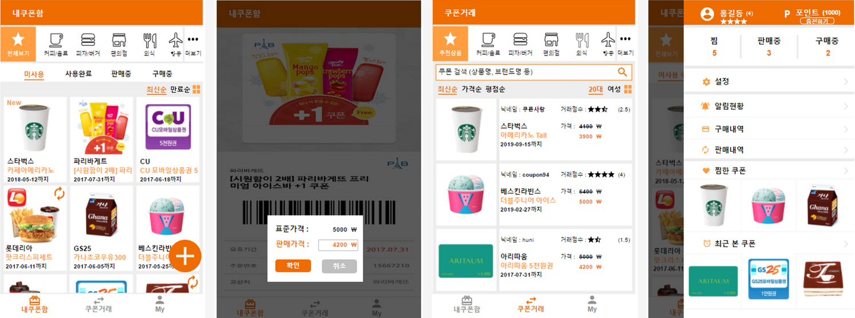The width and height of the screenshot is (855, 318).
Task: Expand the 최근 본 쿠폰 section chevron
Action: coord(846,244)
